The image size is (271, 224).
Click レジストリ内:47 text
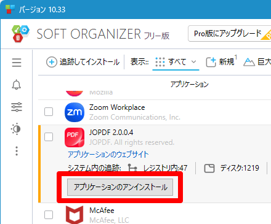[165, 168]
